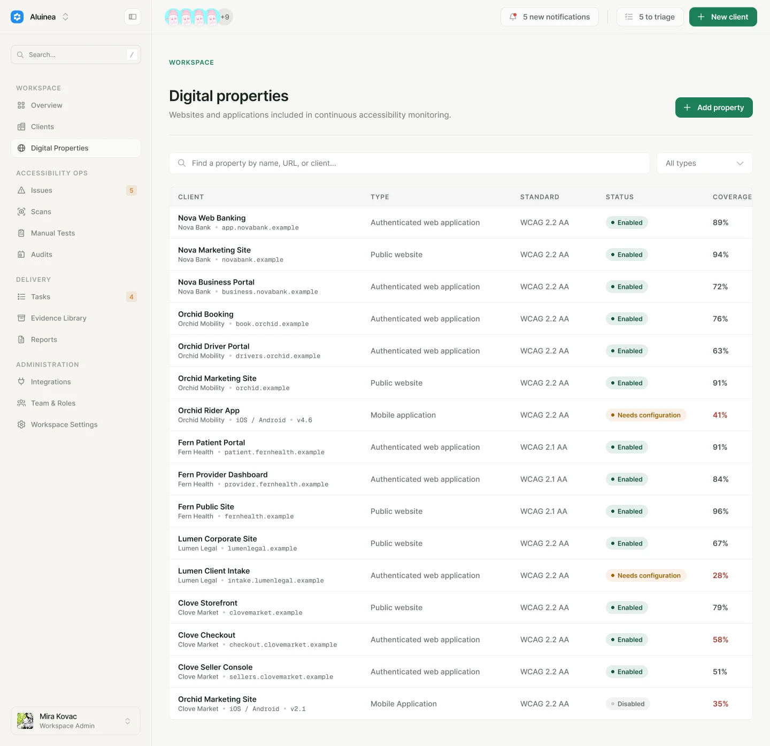The height and width of the screenshot is (746, 770).
Task: Click the Manual Tests clipboard icon
Action: (x=21, y=233)
